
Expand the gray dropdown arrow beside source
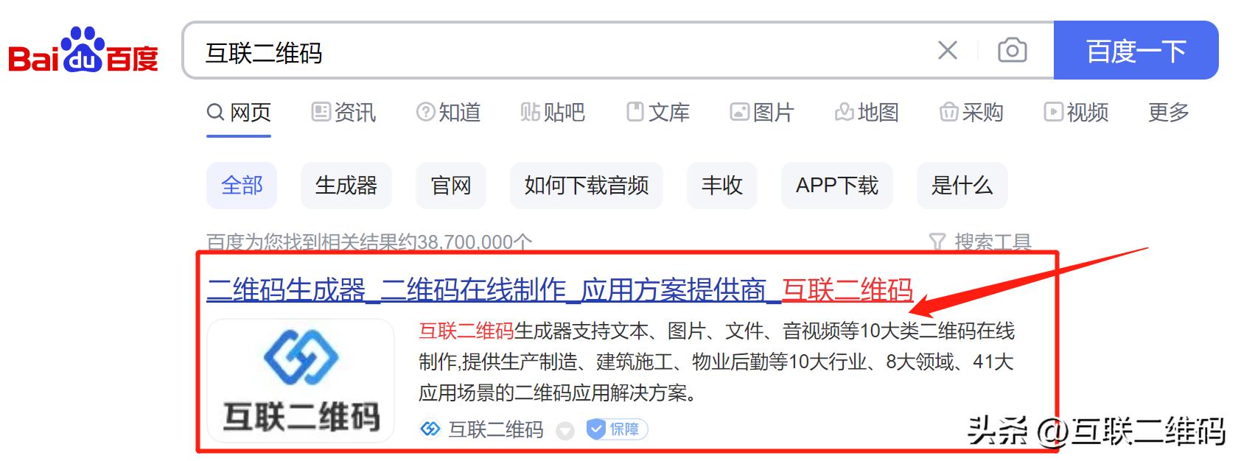pos(565,430)
